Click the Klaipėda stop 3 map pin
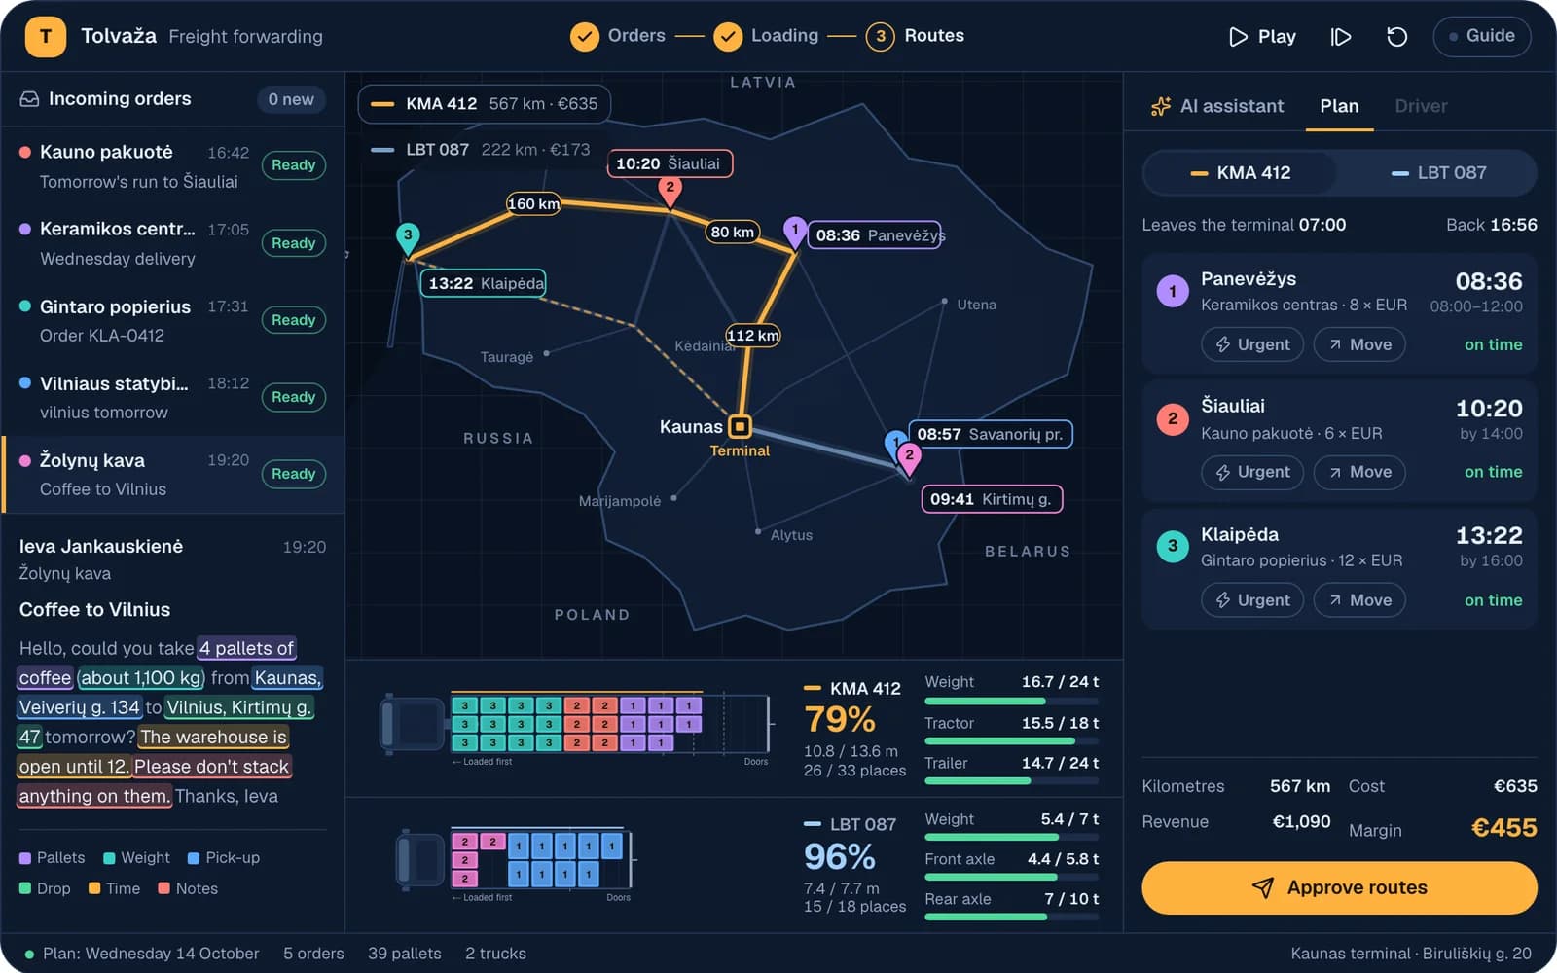The width and height of the screenshot is (1557, 973). pyautogui.click(x=408, y=238)
